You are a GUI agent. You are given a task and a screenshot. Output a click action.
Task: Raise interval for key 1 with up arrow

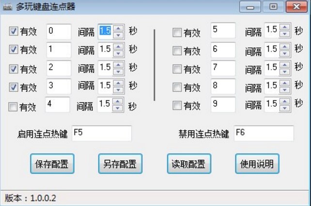click(118, 47)
